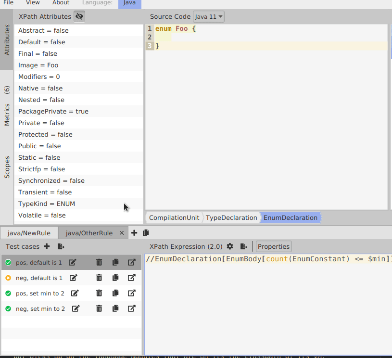Edit the 'pos, set min to 2' test
Screen dimensions: 392x358
tap(75, 293)
